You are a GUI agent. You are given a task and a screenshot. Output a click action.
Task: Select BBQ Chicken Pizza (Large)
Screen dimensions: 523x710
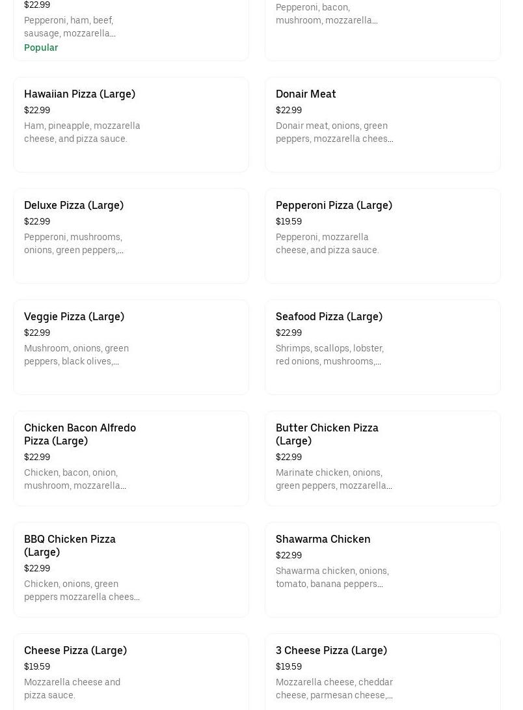pyautogui.click(x=70, y=545)
